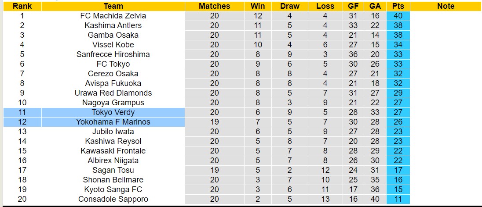Select the Gamba Osaka team name
The height and width of the screenshot is (207, 482).
click(x=113, y=35)
